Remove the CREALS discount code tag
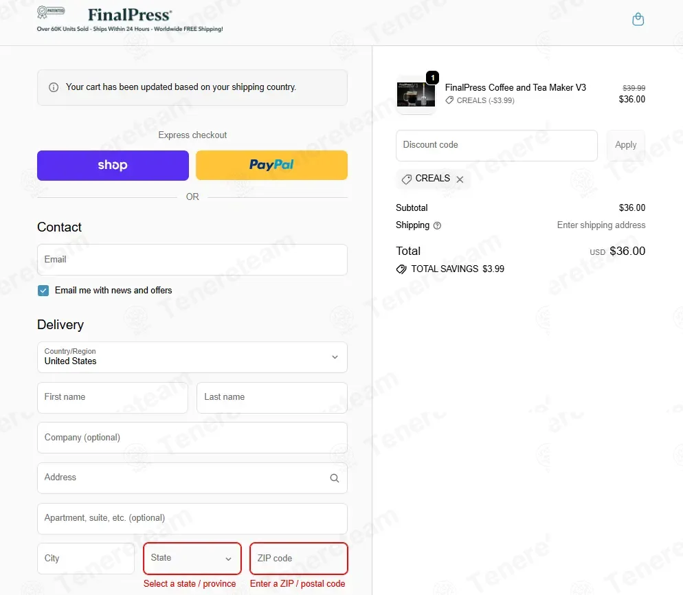Screen dimensions: 683x595 460,179
